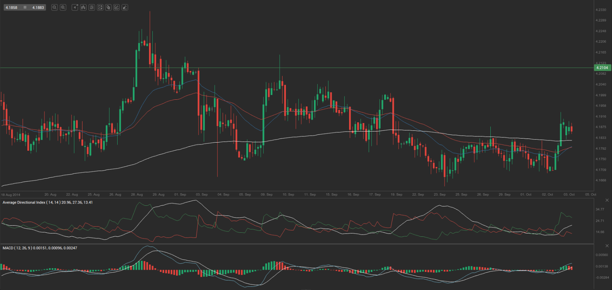
Task: Click the zoom out magnifier icon
Action: tap(54, 7)
